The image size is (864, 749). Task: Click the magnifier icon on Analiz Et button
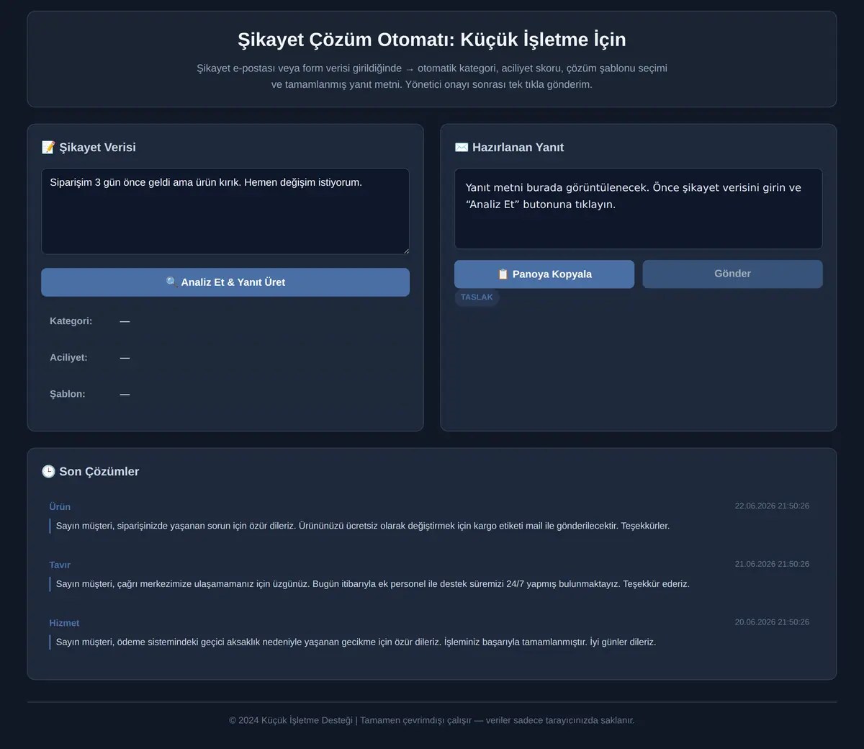172,282
